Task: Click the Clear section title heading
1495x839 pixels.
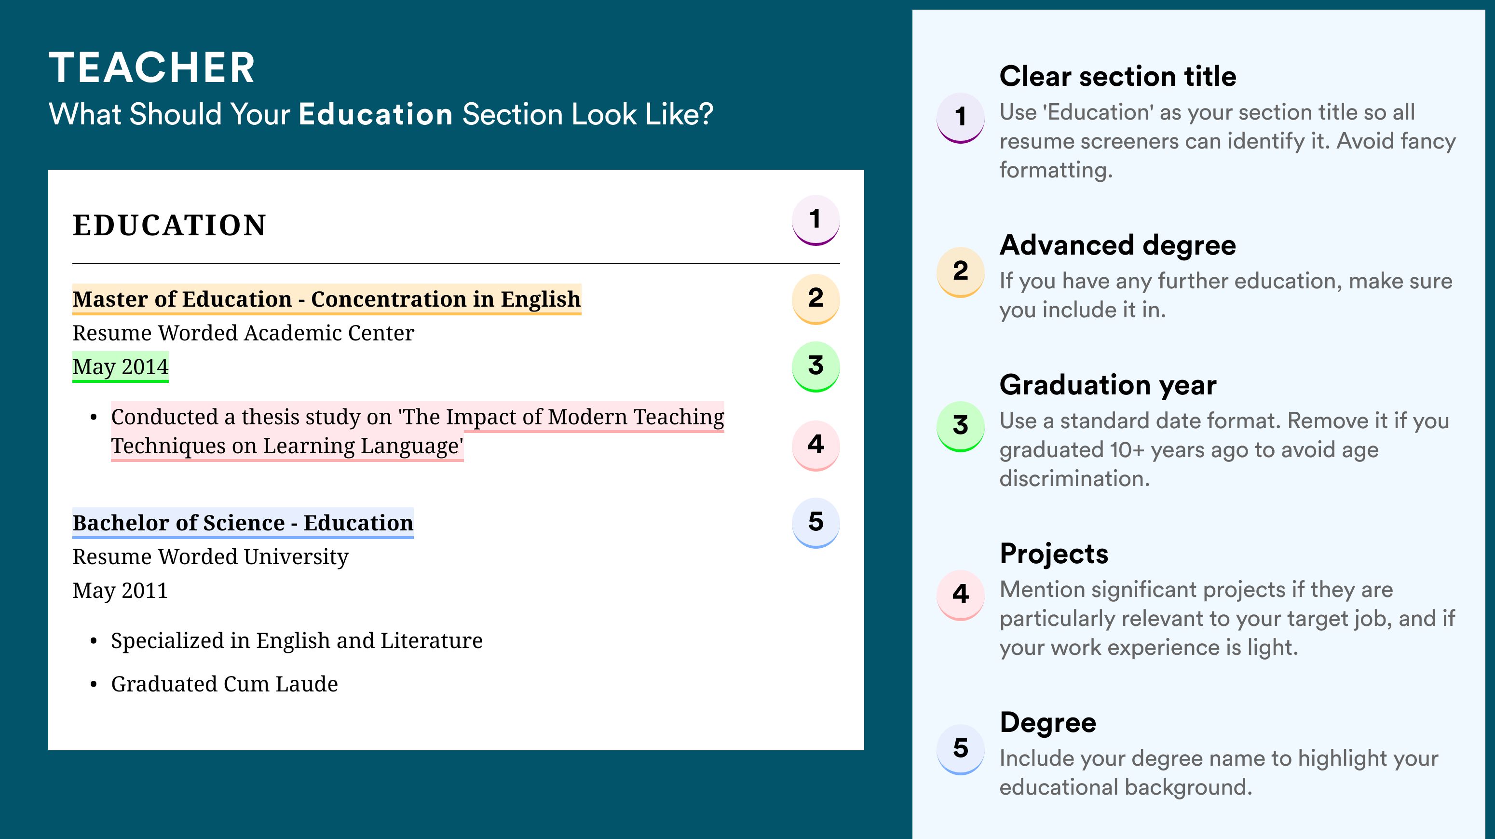Action: coord(1118,77)
